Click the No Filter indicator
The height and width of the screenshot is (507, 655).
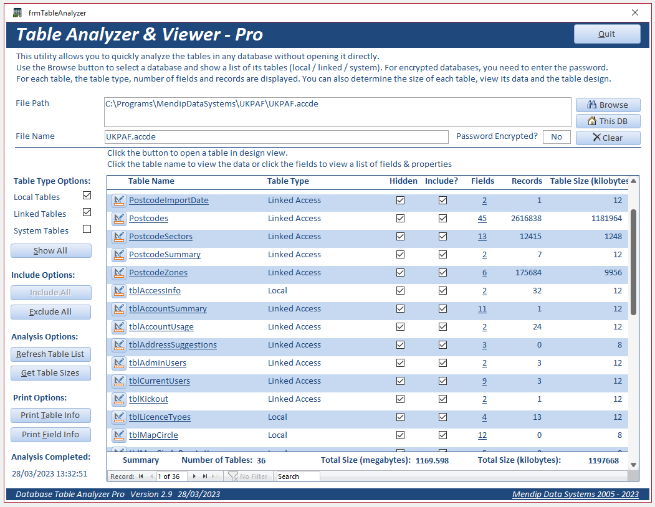(248, 476)
